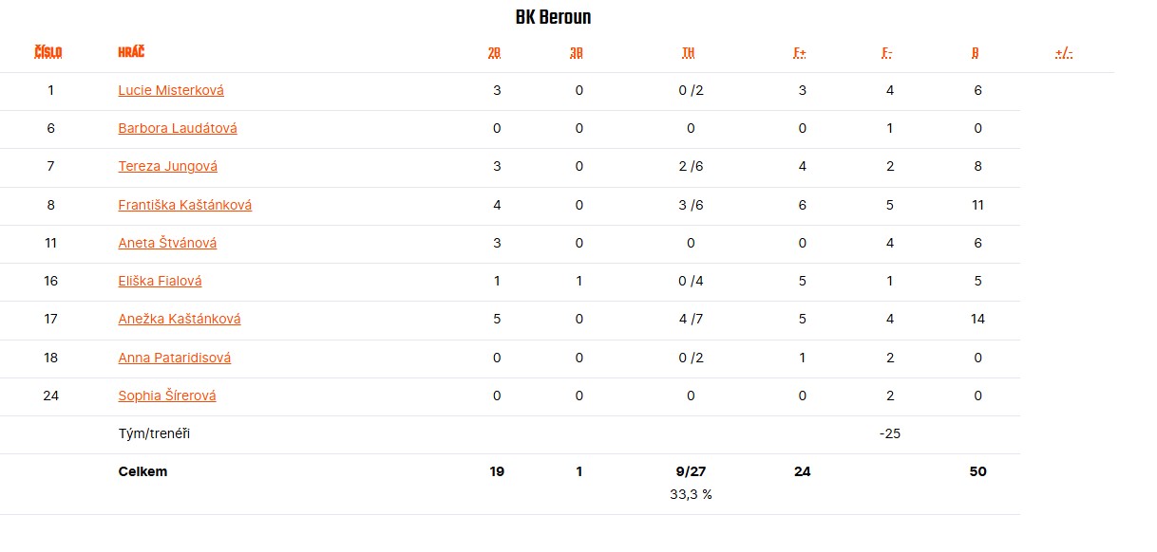Open Tereza Jungová player profile
This screenshot has width=1157, height=552.
[167, 167]
